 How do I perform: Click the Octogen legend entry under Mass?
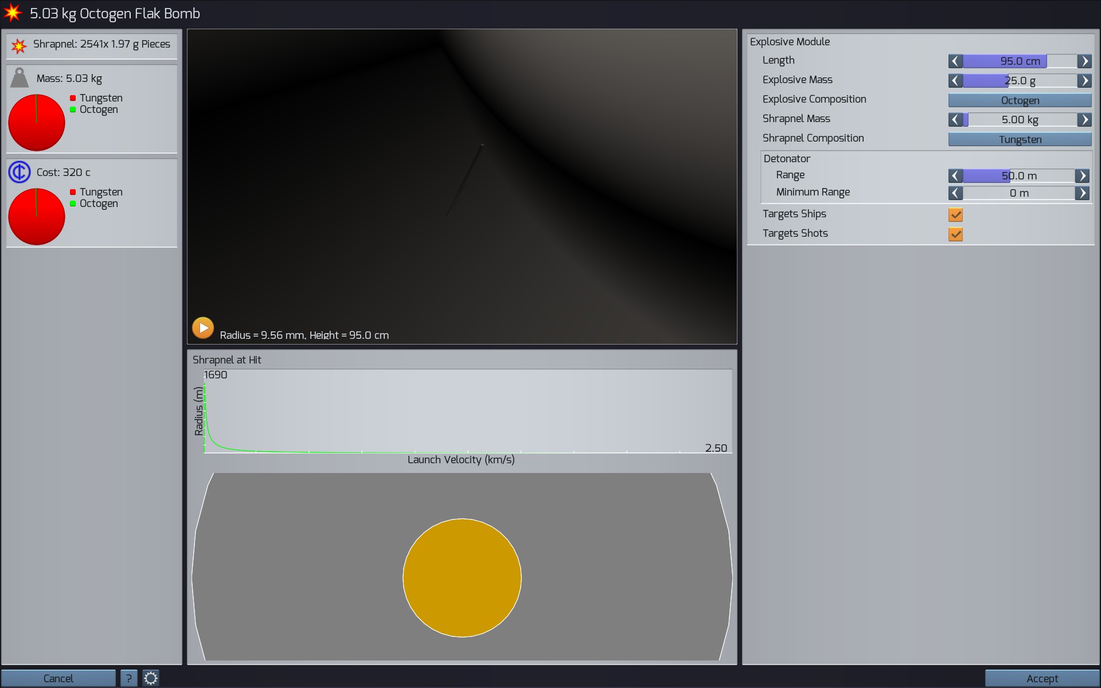94,110
